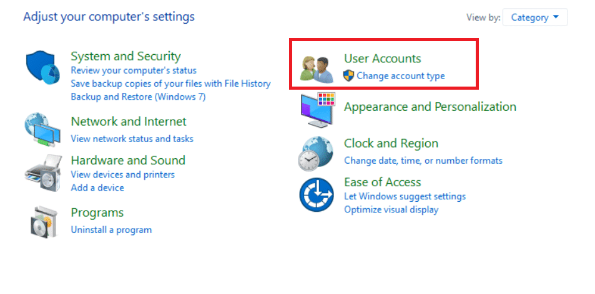The width and height of the screenshot is (595, 294).
Task: Open the System and Security heading
Action: 125,57
